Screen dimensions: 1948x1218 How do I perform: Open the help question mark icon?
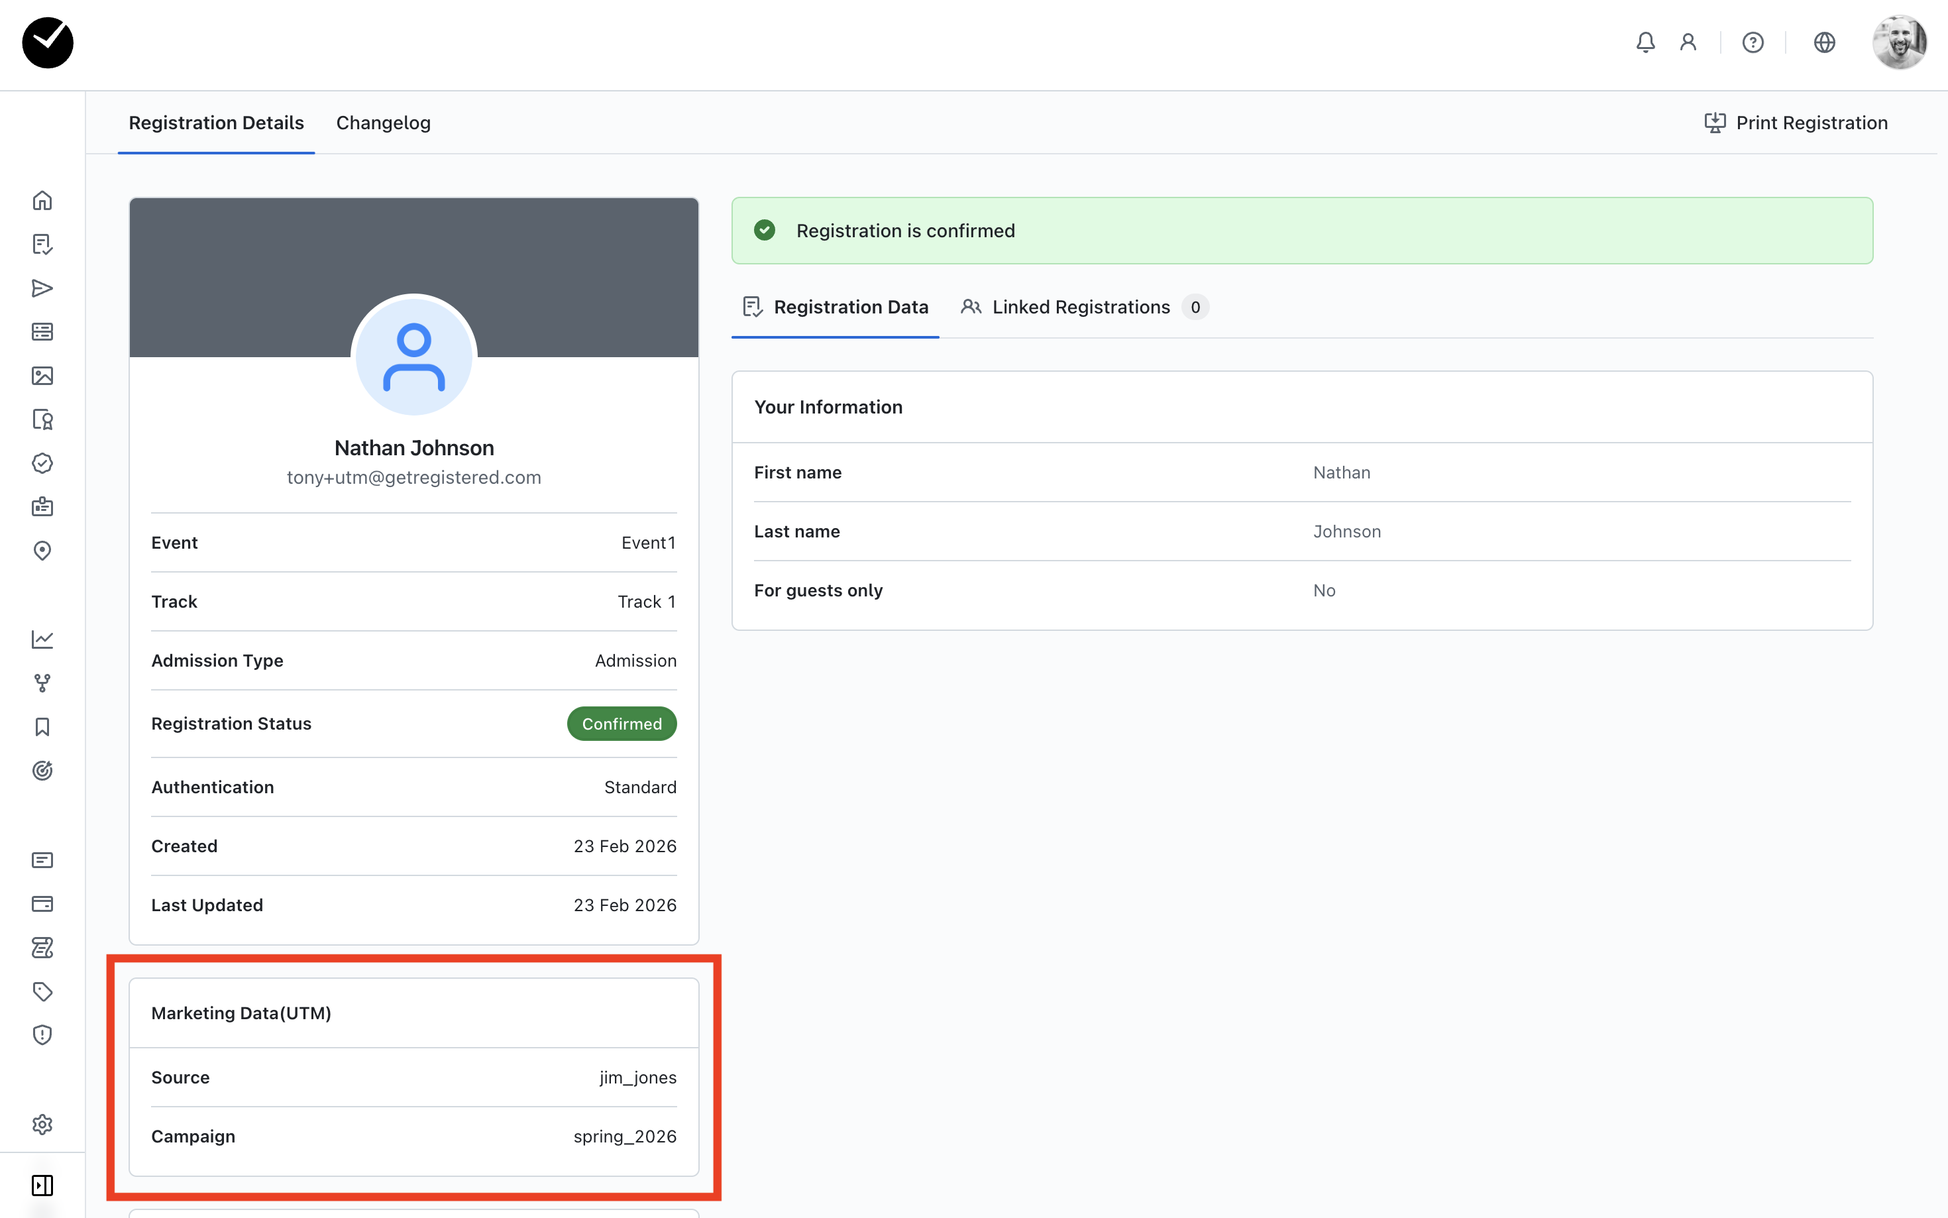click(1753, 42)
